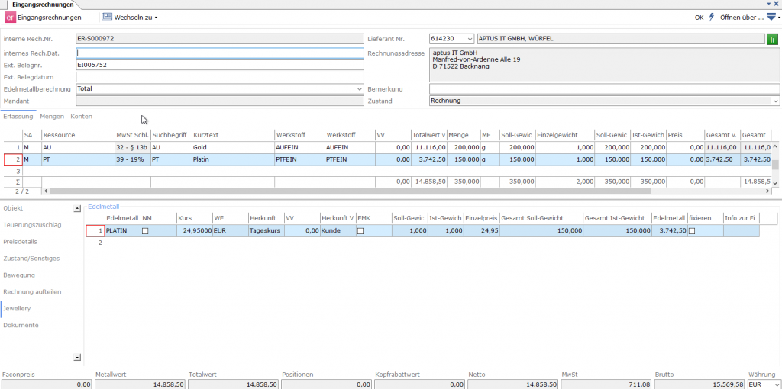
Task: Select row header 1 of the positions table
Action: [x=13, y=147]
